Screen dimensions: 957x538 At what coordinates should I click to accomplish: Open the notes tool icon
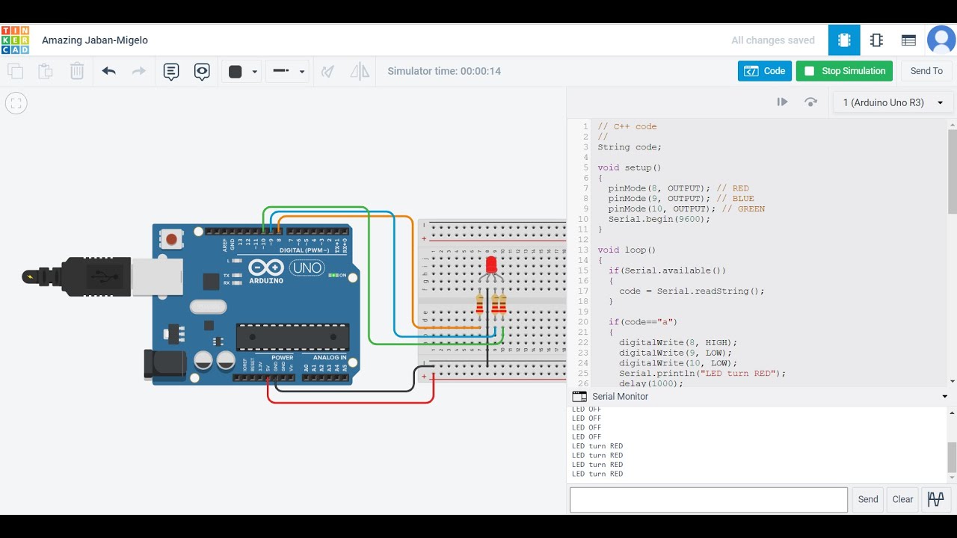tap(171, 72)
